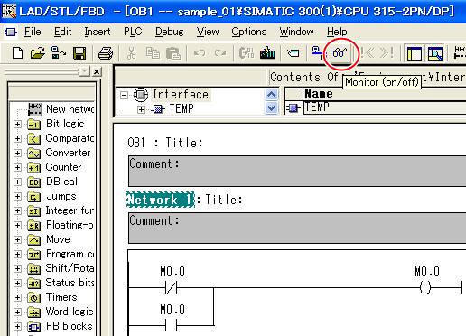Open file using the folder icon
The image size is (466, 336).
pyautogui.click(x=38, y=53)
